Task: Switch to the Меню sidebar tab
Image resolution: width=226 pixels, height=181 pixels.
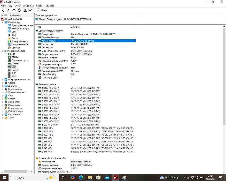Action: [4, 15]
